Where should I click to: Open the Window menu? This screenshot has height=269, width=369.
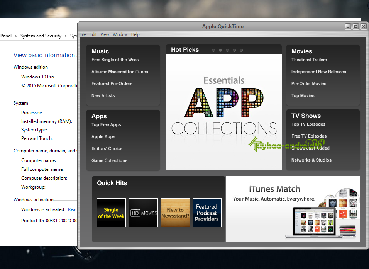tap(120, 34)
